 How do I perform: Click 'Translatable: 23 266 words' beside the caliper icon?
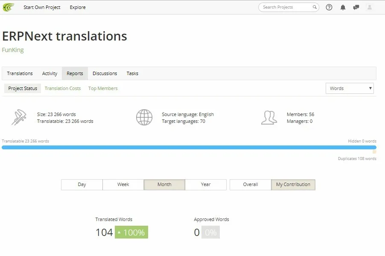65,121
